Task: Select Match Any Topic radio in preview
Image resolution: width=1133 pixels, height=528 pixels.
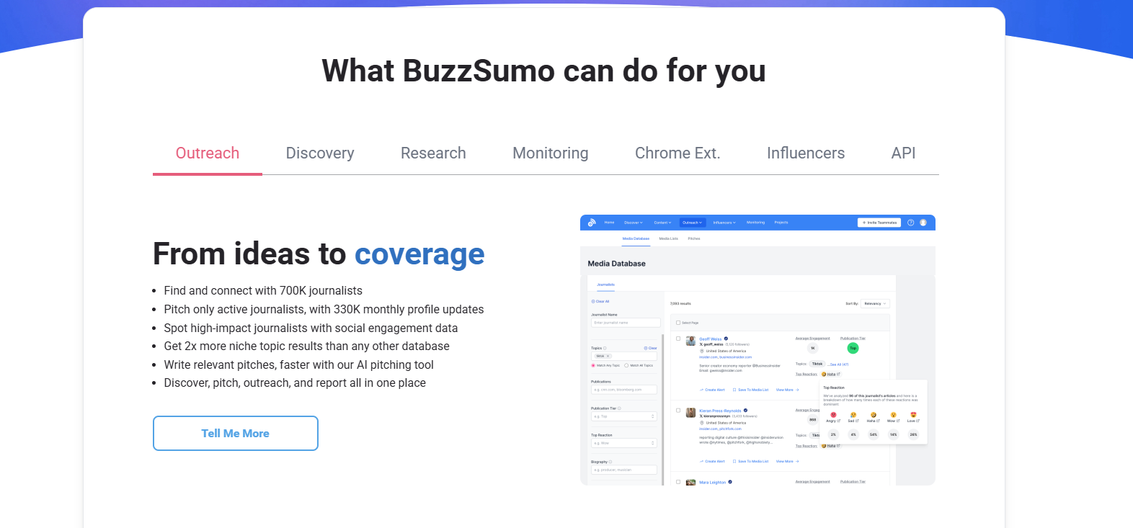Action: click(593, 365)
